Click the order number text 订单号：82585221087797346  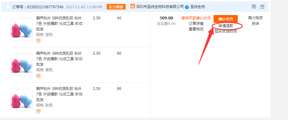[x=38, y=7]
